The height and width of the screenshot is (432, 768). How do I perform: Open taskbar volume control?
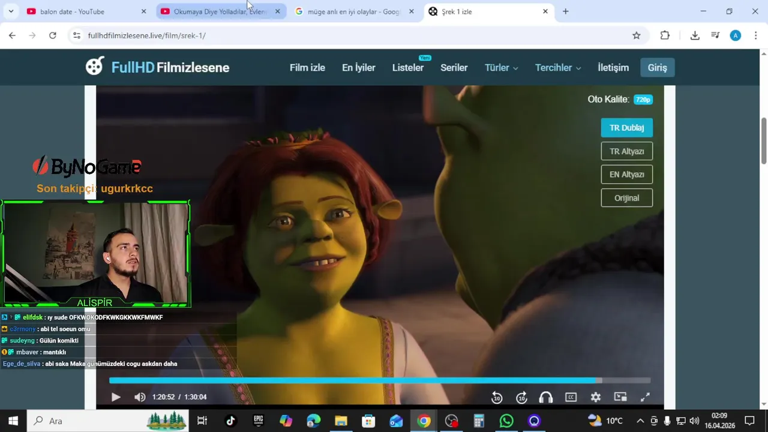click(x=694, y=421)
